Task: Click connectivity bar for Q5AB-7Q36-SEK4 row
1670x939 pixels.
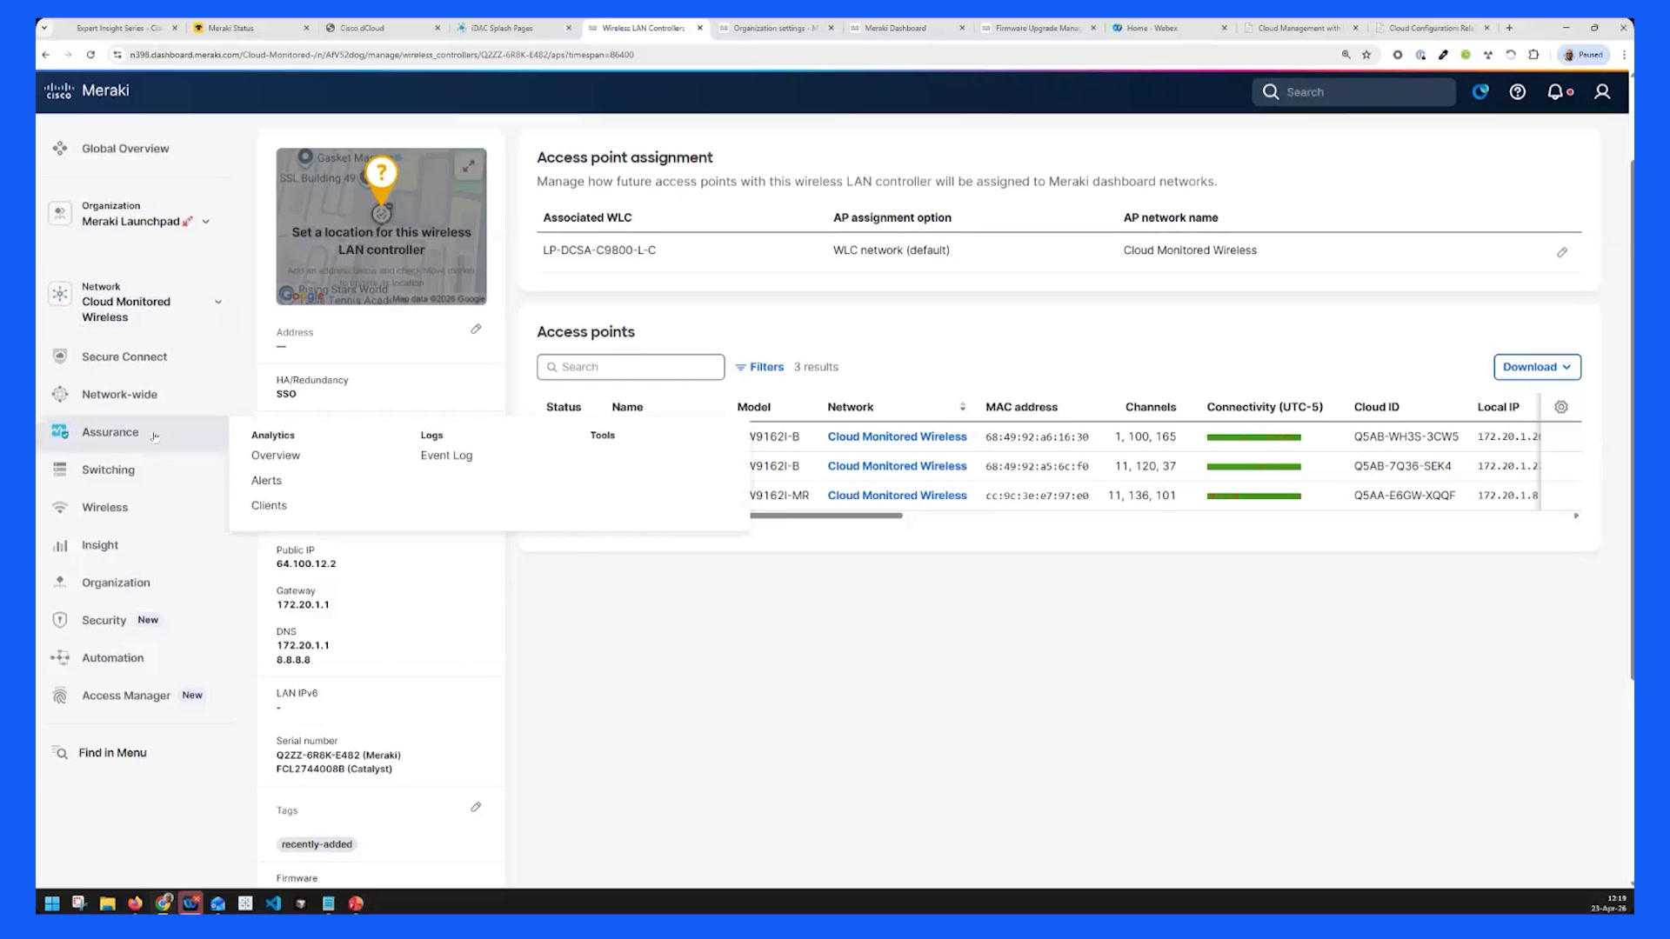Action: click(x=1253, y=467)
